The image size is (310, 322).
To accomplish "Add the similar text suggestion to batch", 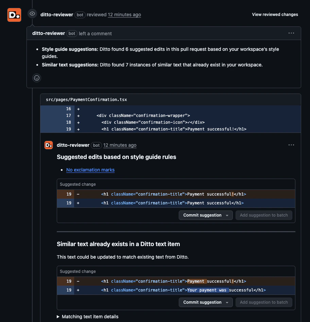I will coord(264,302).
